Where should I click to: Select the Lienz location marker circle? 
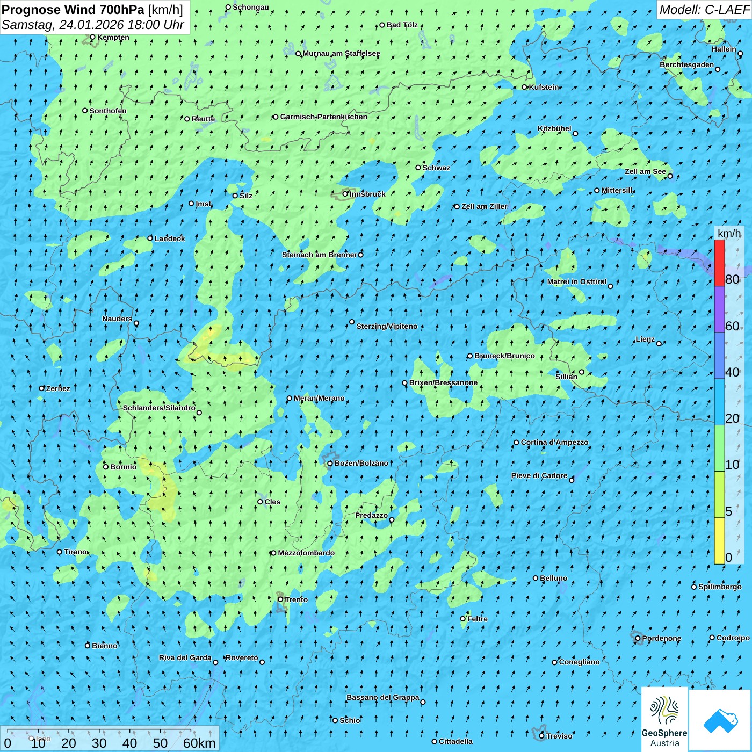[x=659, y=344]
